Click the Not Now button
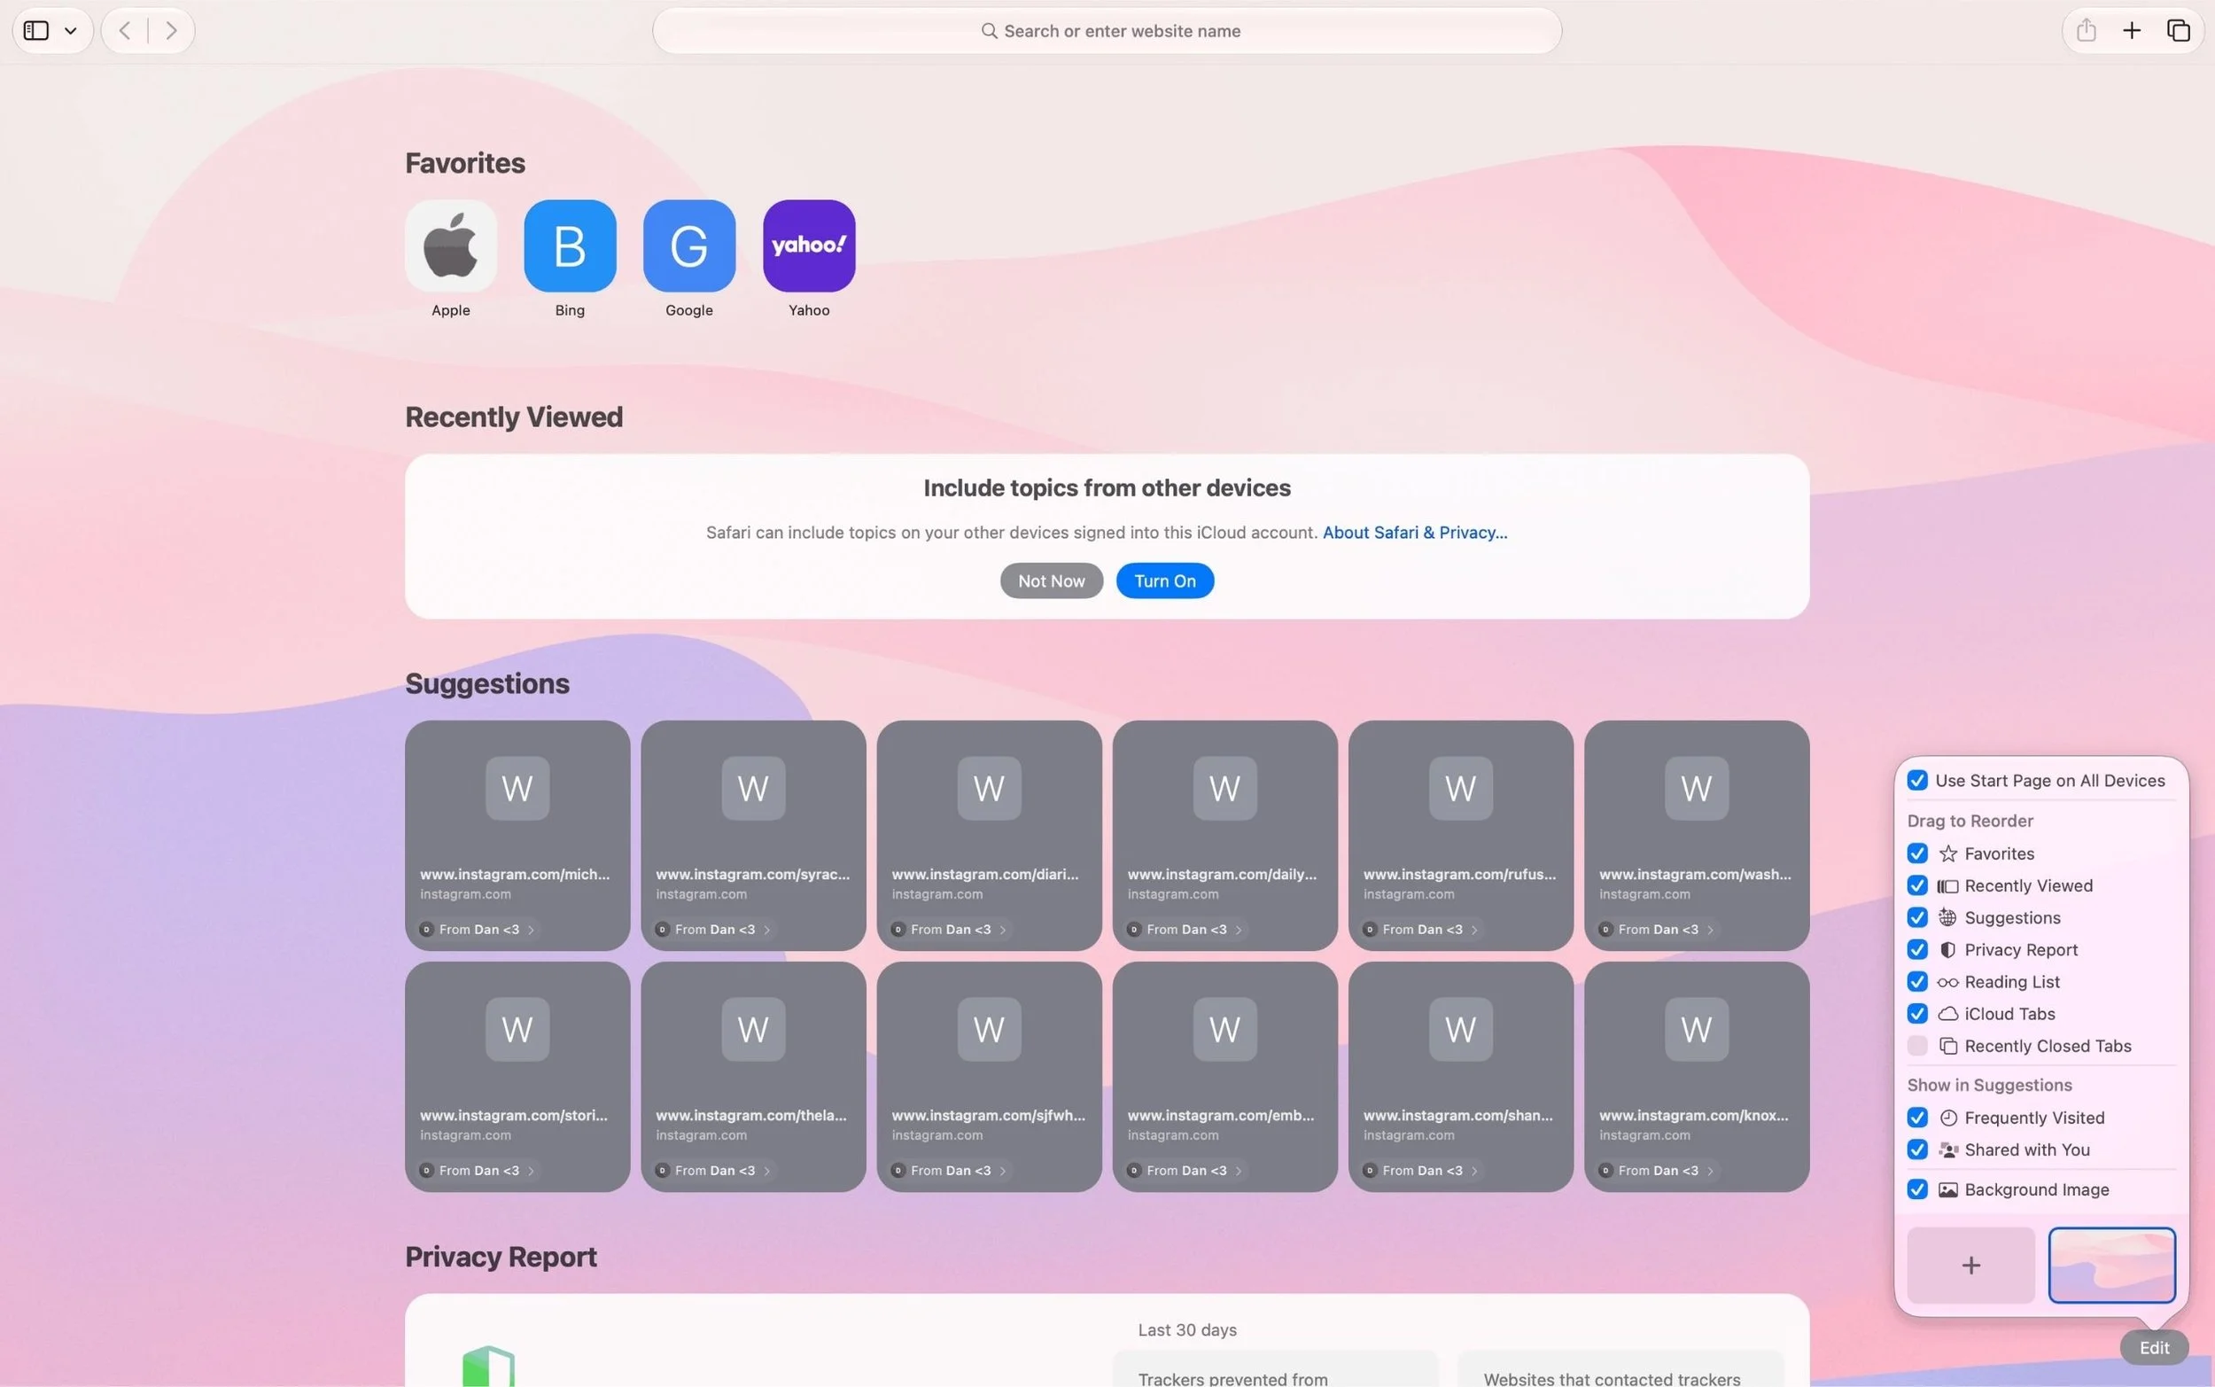 (1051, 581)
